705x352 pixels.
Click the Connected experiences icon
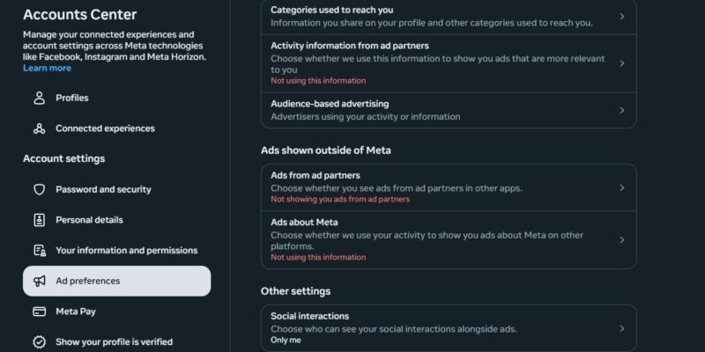click(x=39, y=128)
